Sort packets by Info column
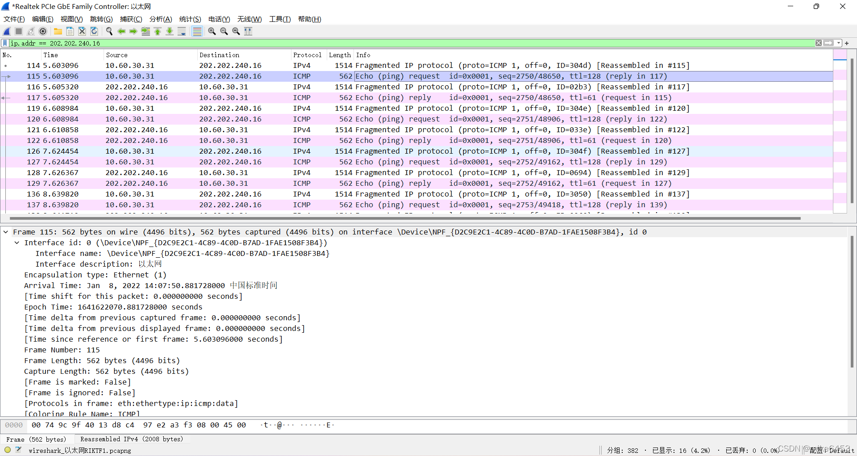 [x=593, y=55]
